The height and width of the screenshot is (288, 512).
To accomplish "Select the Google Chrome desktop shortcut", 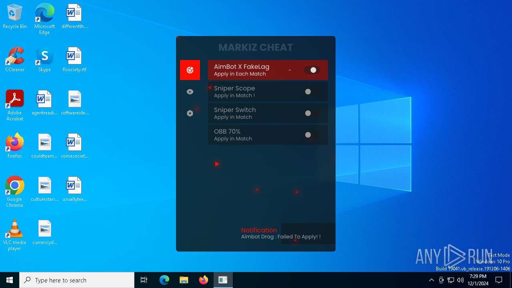I will [15, 192].
